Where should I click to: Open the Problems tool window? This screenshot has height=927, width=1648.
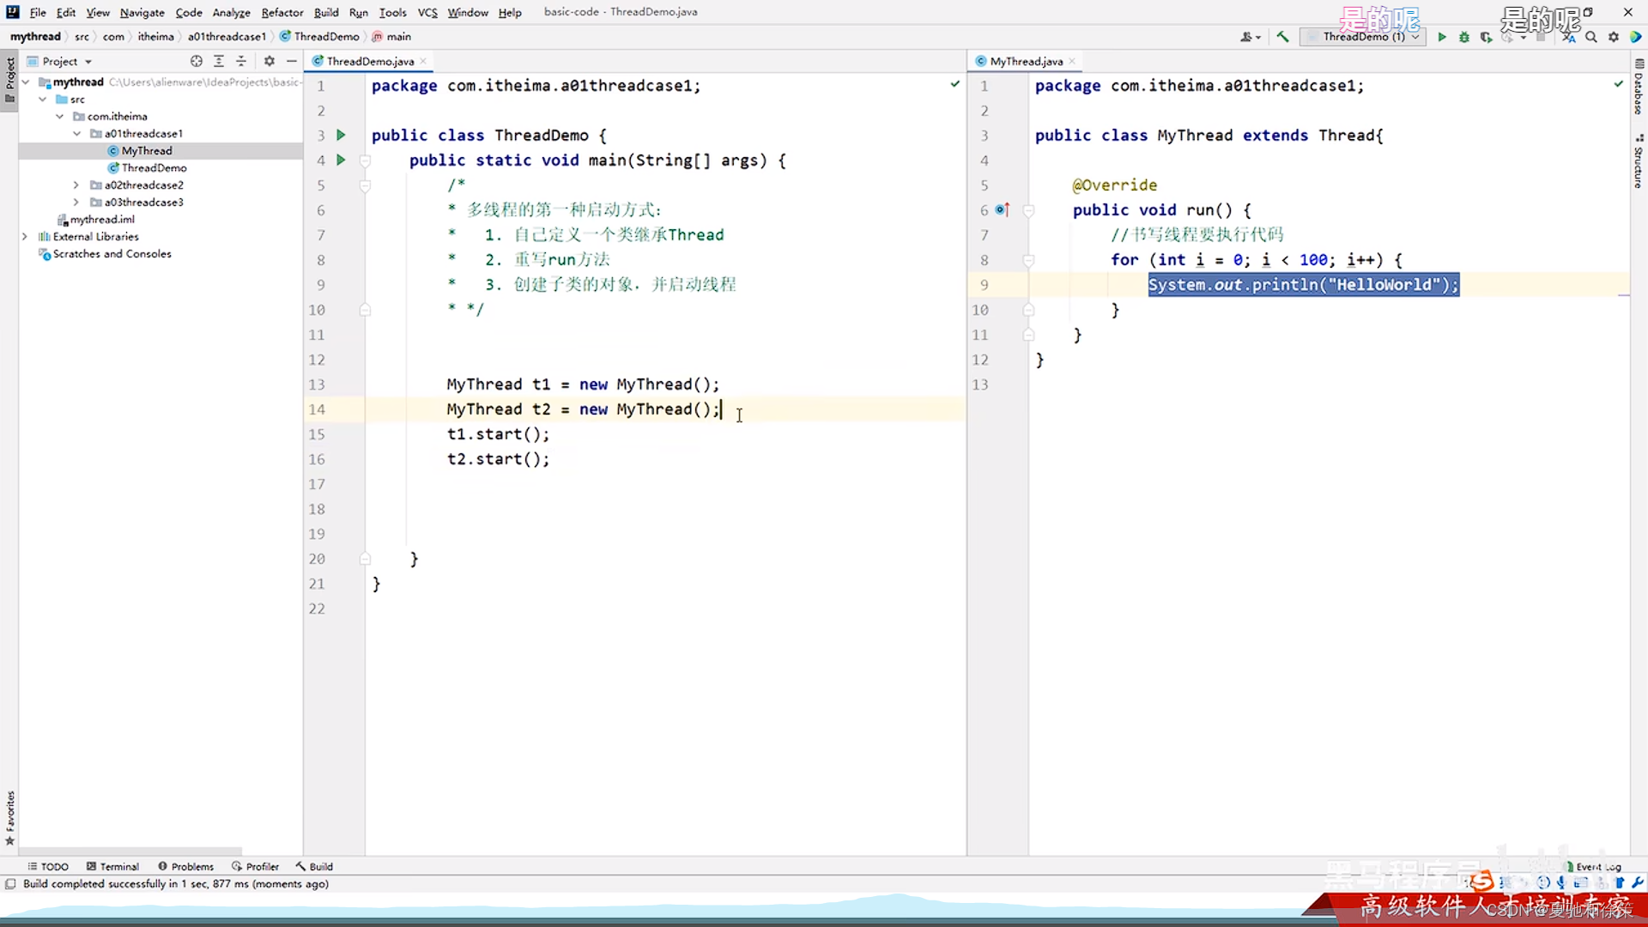[x=185, y=866]
